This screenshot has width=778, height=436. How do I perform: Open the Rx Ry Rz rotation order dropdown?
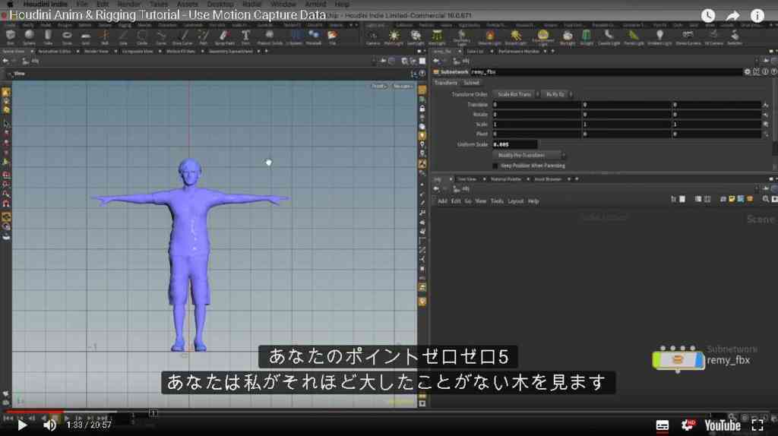coord(557,94)
